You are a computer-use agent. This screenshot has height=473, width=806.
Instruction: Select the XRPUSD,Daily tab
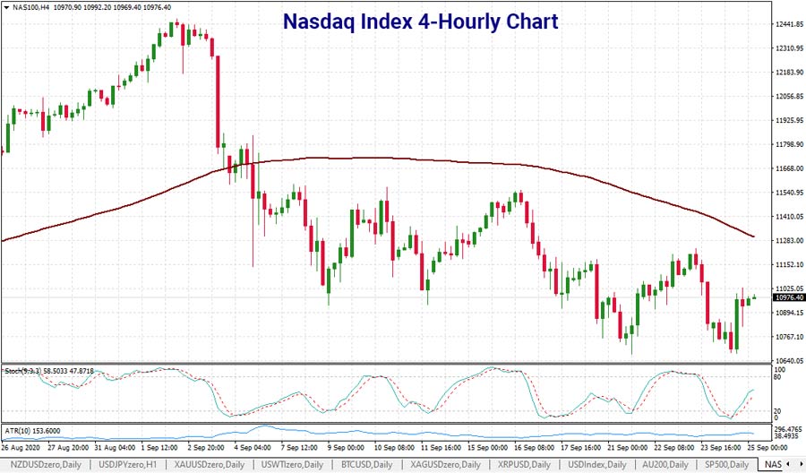point(524,465)
